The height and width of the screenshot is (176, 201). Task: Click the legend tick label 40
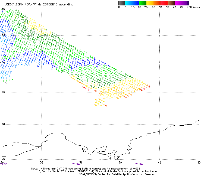click(174, 7)
